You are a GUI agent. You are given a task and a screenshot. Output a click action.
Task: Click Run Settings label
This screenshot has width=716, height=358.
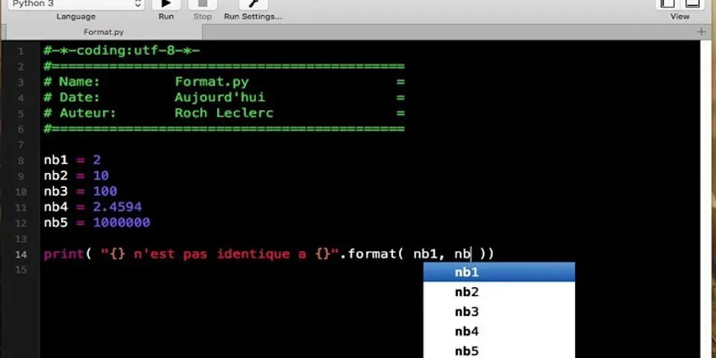click(253, 16)
